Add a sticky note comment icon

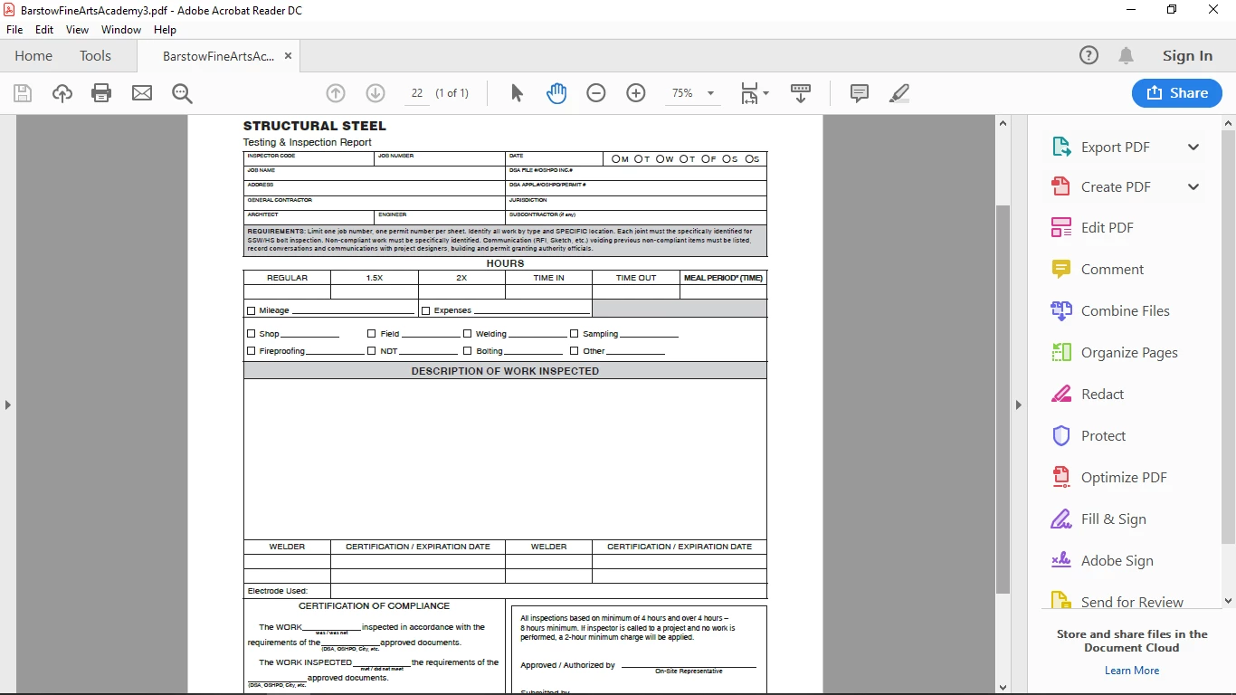(860, 93)
